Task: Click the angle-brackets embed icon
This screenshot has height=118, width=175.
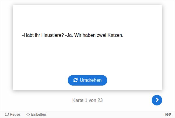Action: click(x=28, y=114)
